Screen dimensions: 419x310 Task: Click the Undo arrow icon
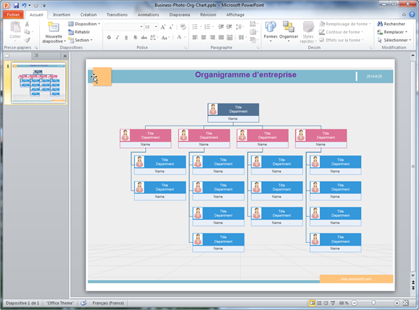pos(24,4)
